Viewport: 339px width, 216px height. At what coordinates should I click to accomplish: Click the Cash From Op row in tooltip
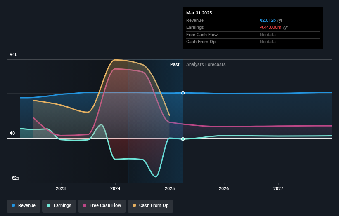click(253, 42)
